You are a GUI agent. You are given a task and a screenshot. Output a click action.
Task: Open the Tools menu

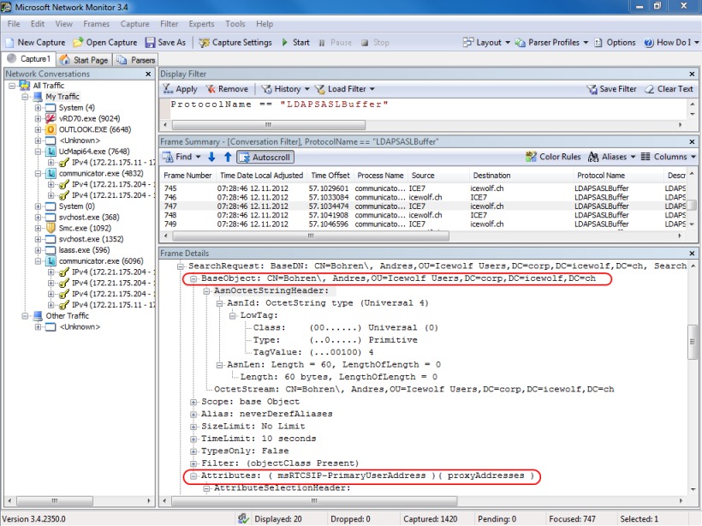point(235,24)
